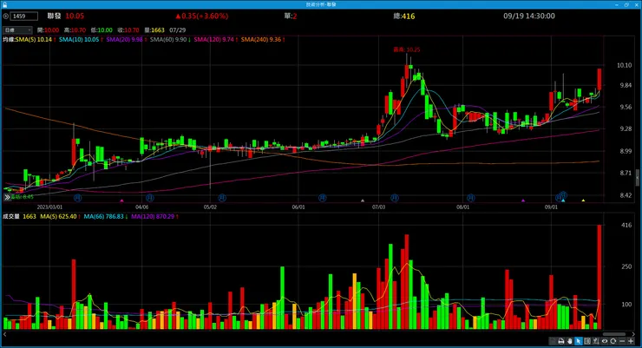Screen dimensions: 642x348
Task: Click the SMA(10) 10.05 indicator label
Action: point(81,40)
